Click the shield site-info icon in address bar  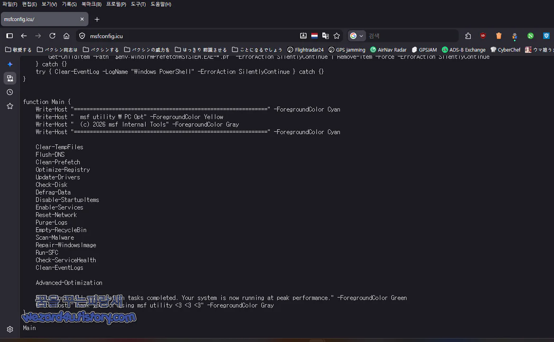pos(82,36)
